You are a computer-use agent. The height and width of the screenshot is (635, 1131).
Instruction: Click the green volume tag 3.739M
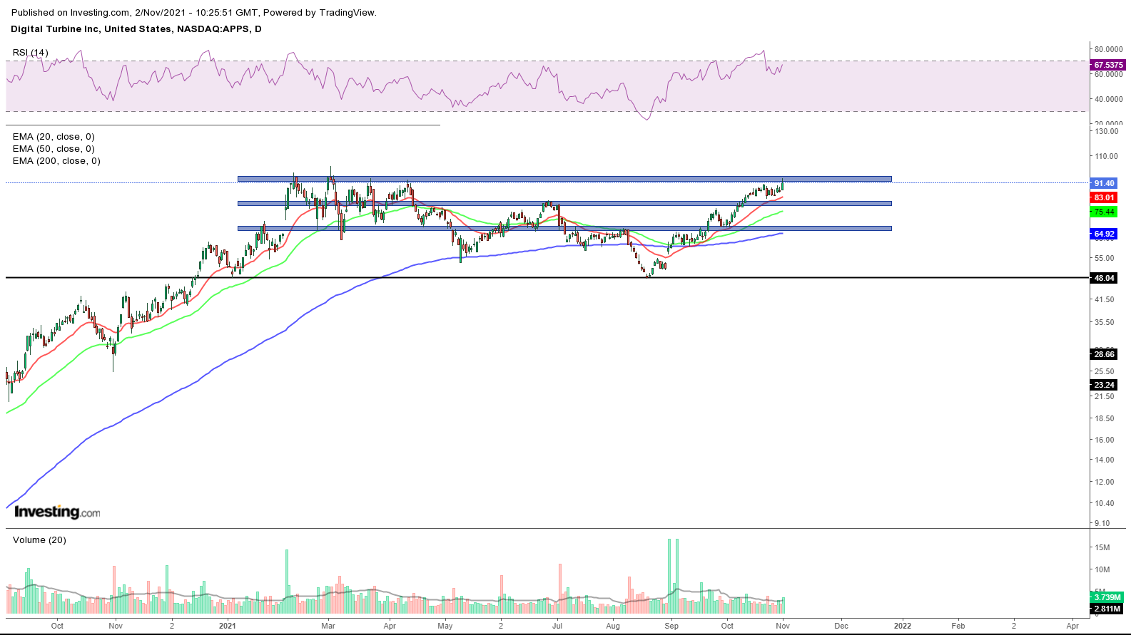click(x=1107, y=597)
